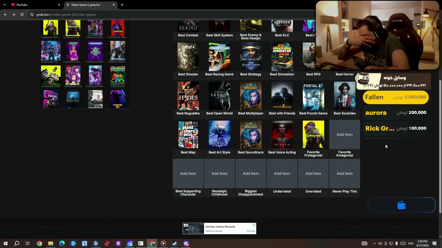Add item to Never Play This slot
Image resolution: width=442 pixels, height=248 pixels.
click(x=345, y=174)
